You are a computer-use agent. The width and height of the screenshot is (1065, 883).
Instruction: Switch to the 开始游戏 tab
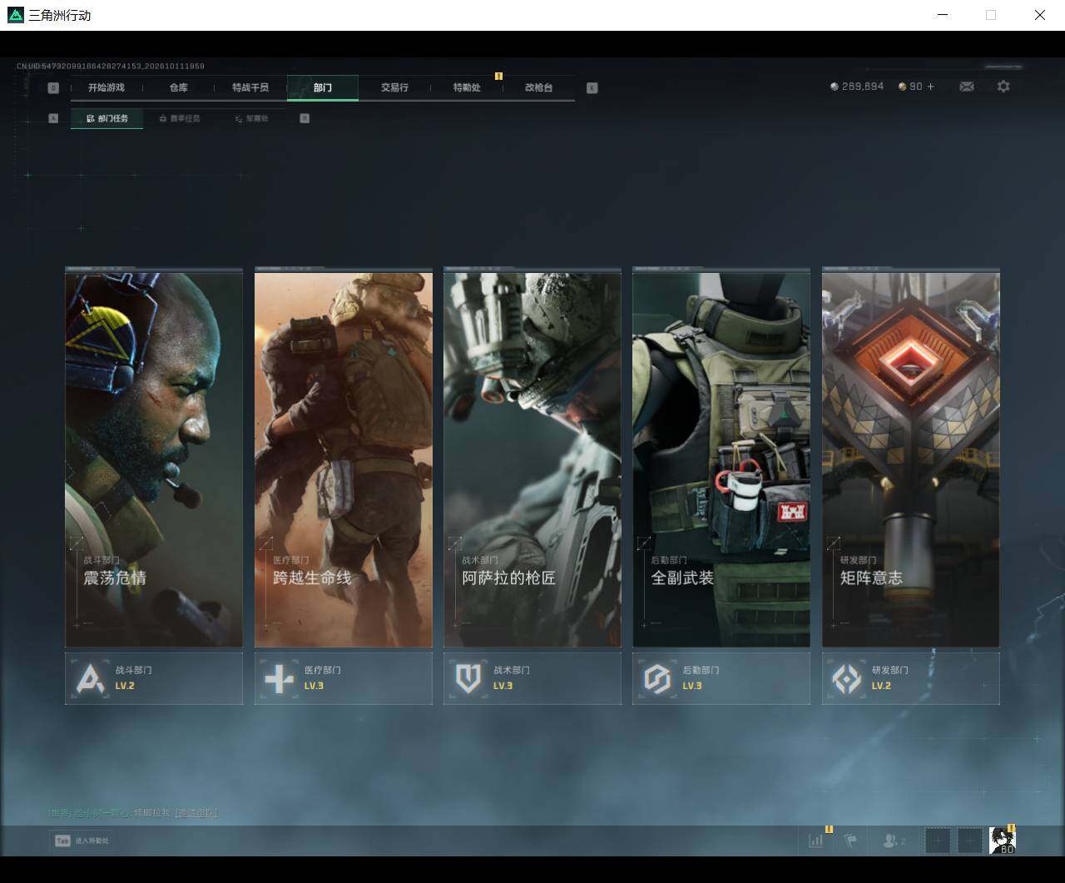coord(106,87)
